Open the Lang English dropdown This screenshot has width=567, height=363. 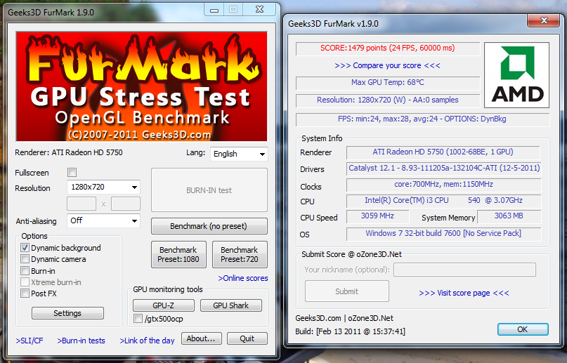click(239, 154)
